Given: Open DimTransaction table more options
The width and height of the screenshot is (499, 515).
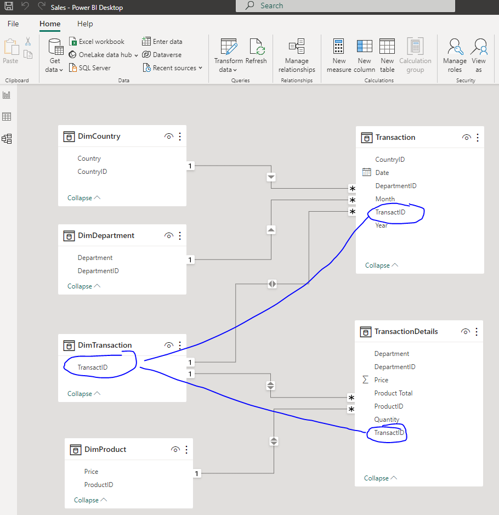Looking at the screenshot, I should [180, 345].
